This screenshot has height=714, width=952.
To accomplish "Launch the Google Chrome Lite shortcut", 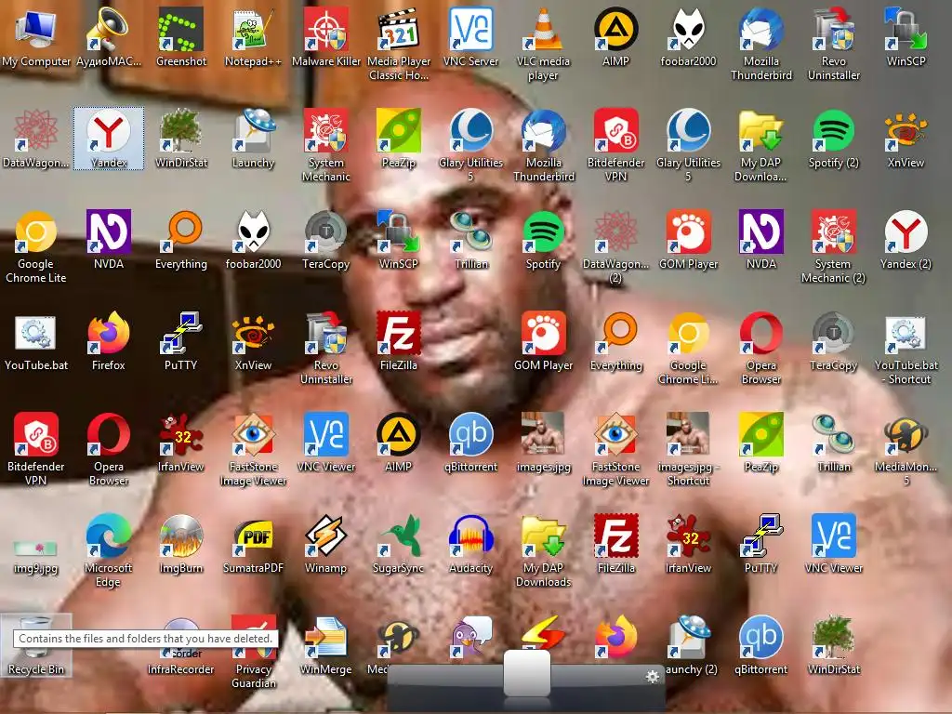I will coord(36,247).
